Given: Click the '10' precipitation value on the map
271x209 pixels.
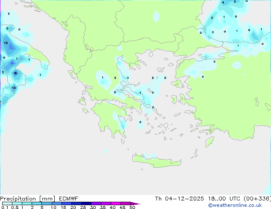Looking at the screenshot, I should click(x=6, y=43).
